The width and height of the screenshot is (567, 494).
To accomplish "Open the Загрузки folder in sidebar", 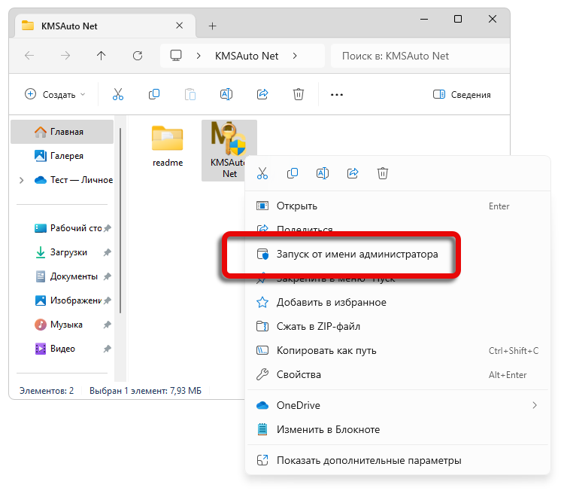I will (68, 252).
